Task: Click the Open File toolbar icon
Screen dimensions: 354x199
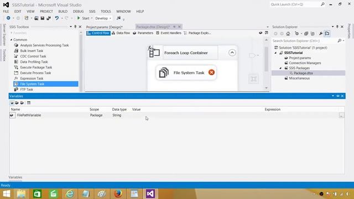Action: (x=37, y=18)
